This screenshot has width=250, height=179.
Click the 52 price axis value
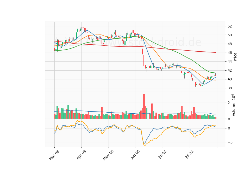tap(230, 26)
